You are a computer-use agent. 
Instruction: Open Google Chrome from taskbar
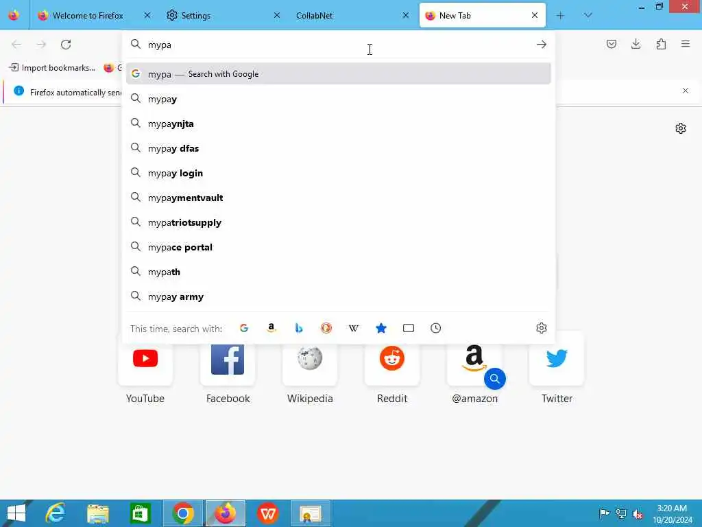click(x=182, y=513)
